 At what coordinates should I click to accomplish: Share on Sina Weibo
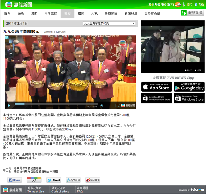(x=93, y=180)
